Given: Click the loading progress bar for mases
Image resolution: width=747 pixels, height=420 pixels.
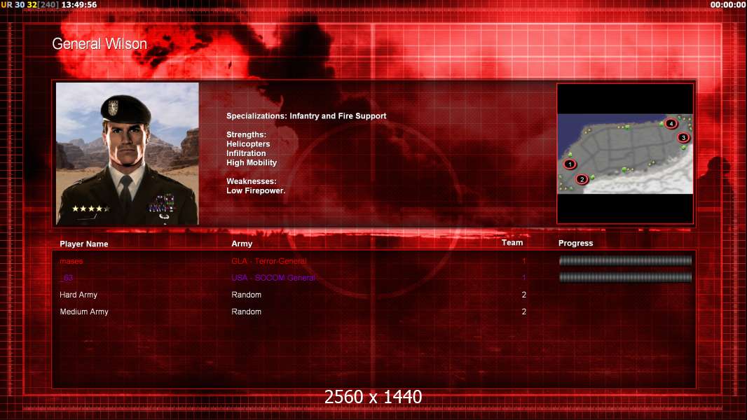Looking at the screenshot, I should (x=625, y=260).
